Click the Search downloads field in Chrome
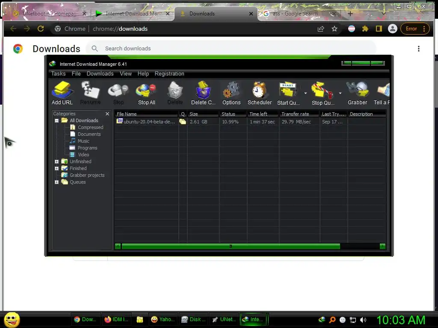 (231, 49)
